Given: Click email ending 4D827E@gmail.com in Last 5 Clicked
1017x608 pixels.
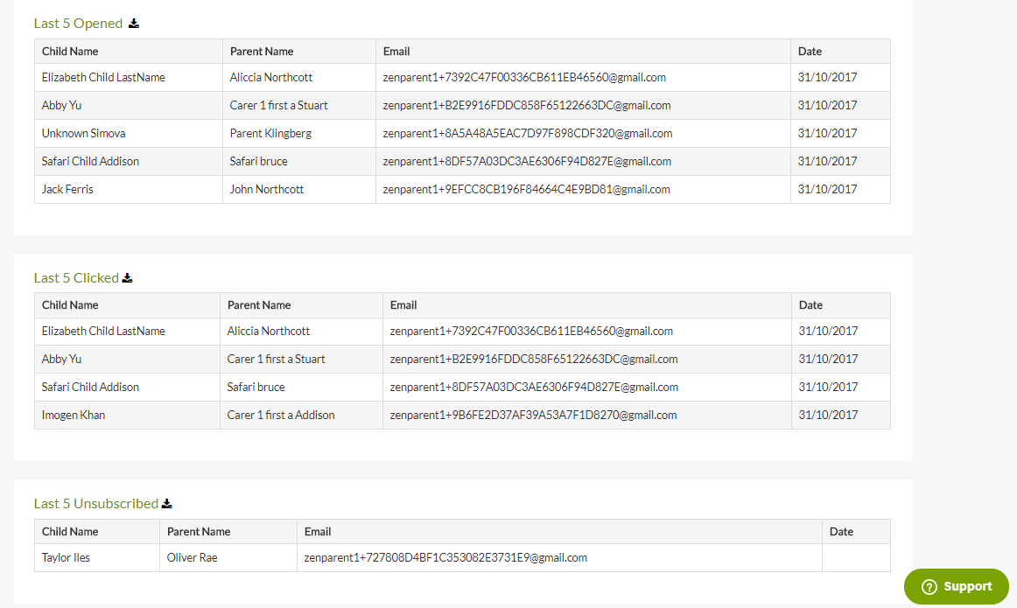Looking at the screenshot, I should coord(534,387).
